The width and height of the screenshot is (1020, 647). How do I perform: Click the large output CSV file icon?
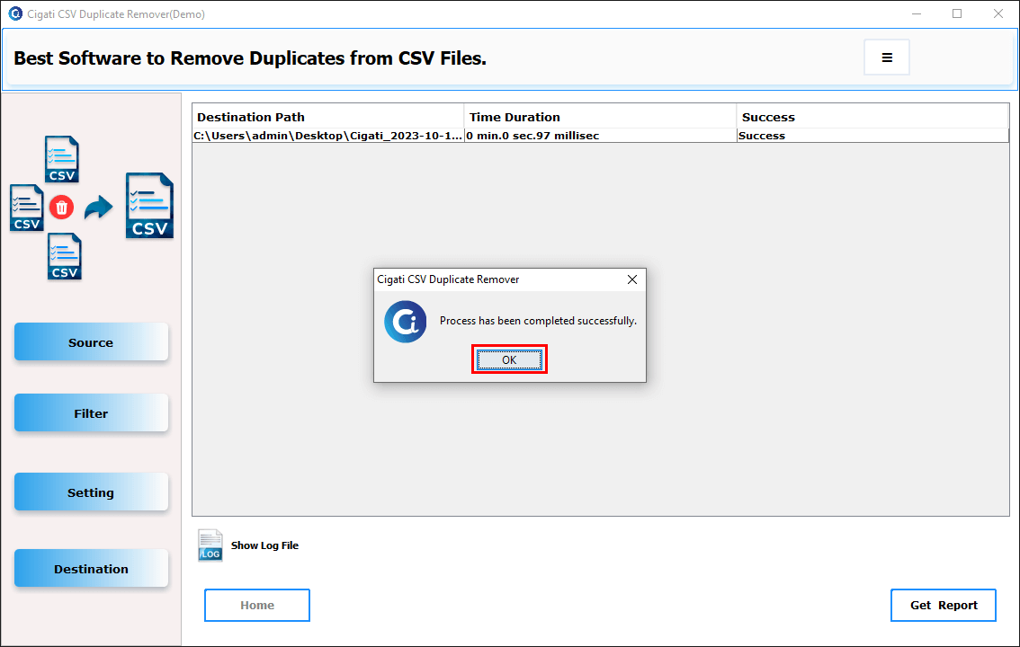[x=149, y=205]
